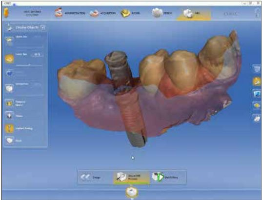Open the ADMINISTRATION phase tab

click(70, 13)
